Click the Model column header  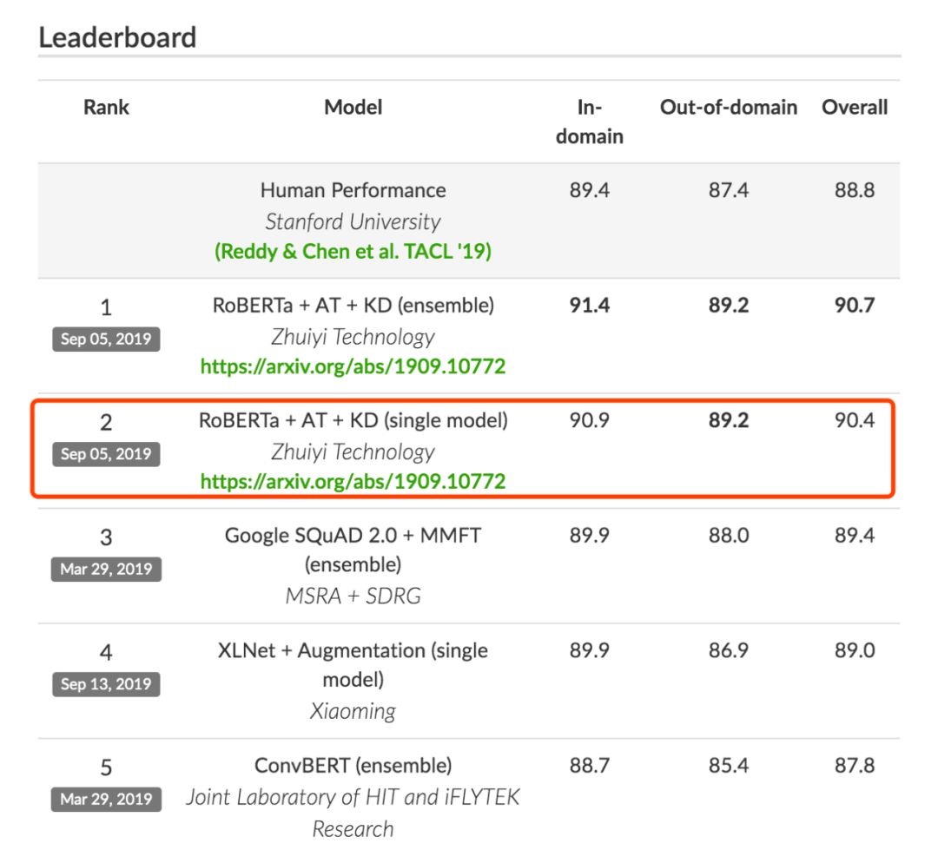(353, 108)
